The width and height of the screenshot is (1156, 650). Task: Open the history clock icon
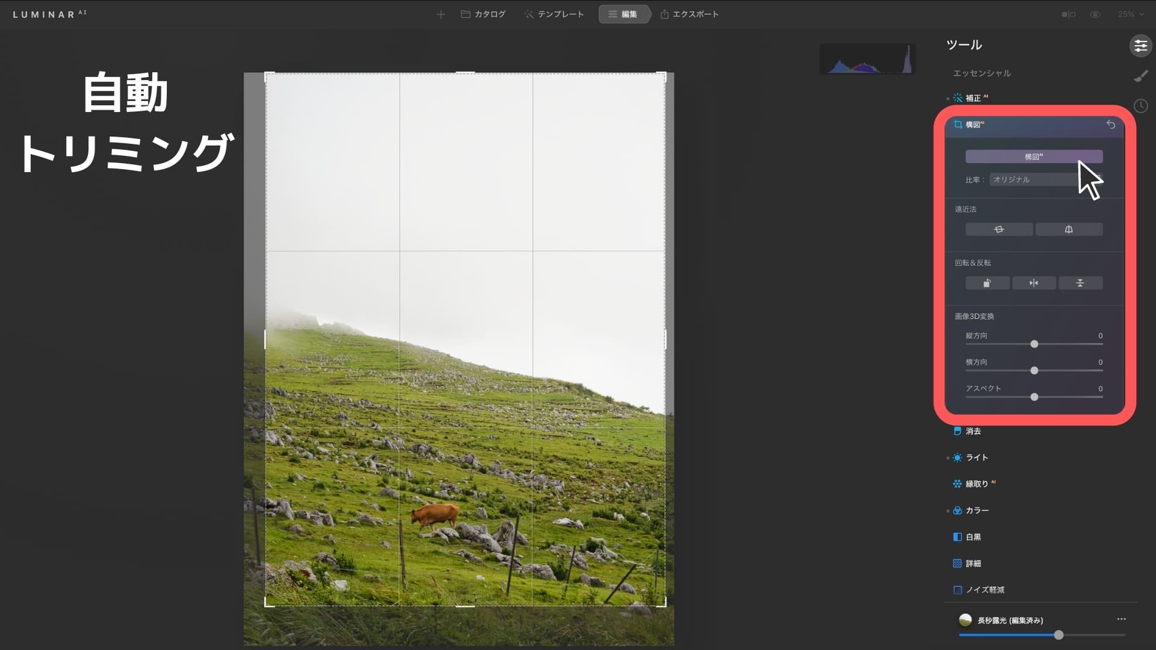1140,106
